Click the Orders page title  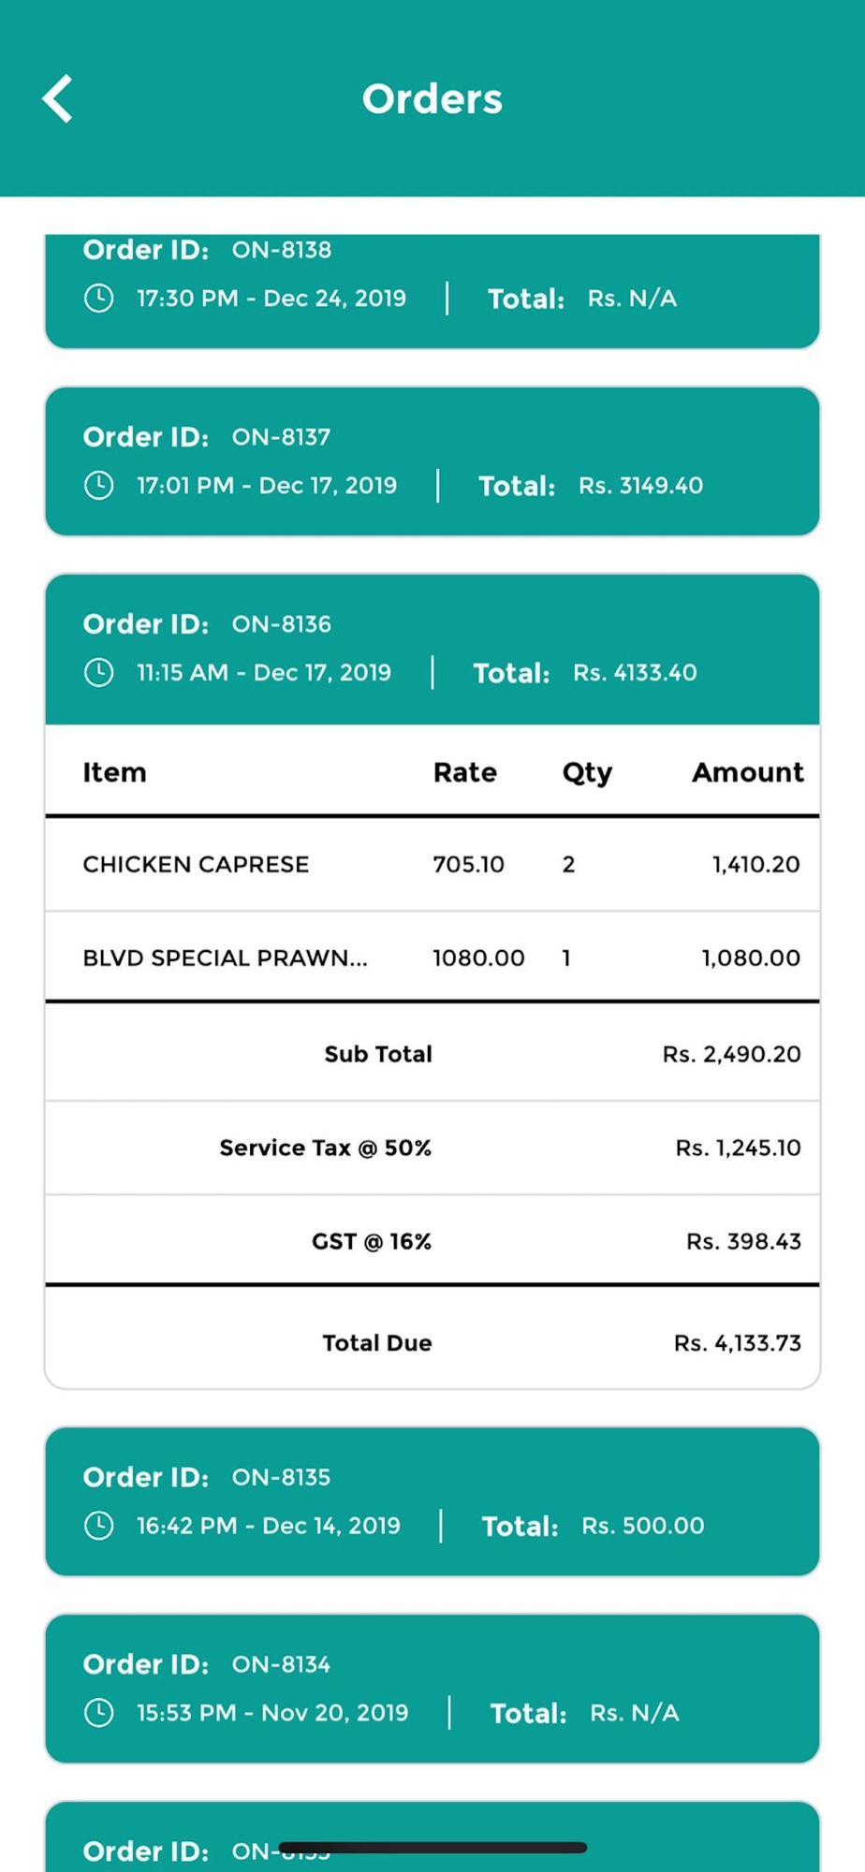coord(432,99)
